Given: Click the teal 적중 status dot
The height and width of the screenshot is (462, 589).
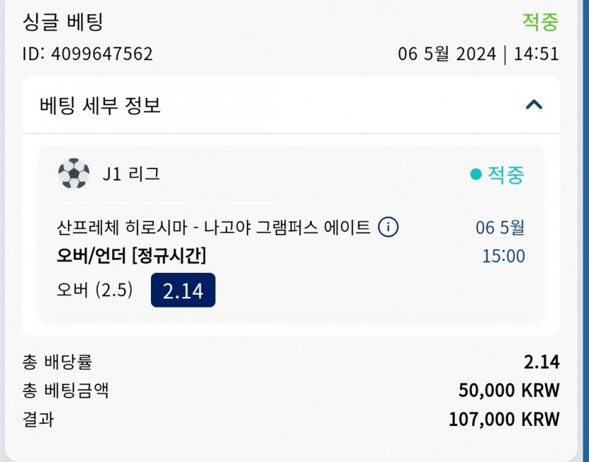Looking at the screenshot, I should point(475,174).
